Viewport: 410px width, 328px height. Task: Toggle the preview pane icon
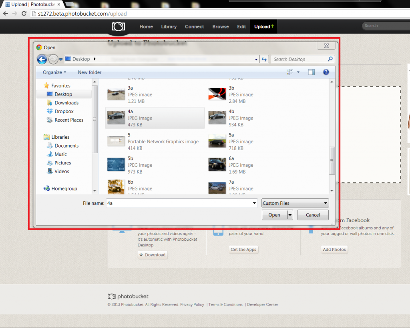click(x=312, y=72)
